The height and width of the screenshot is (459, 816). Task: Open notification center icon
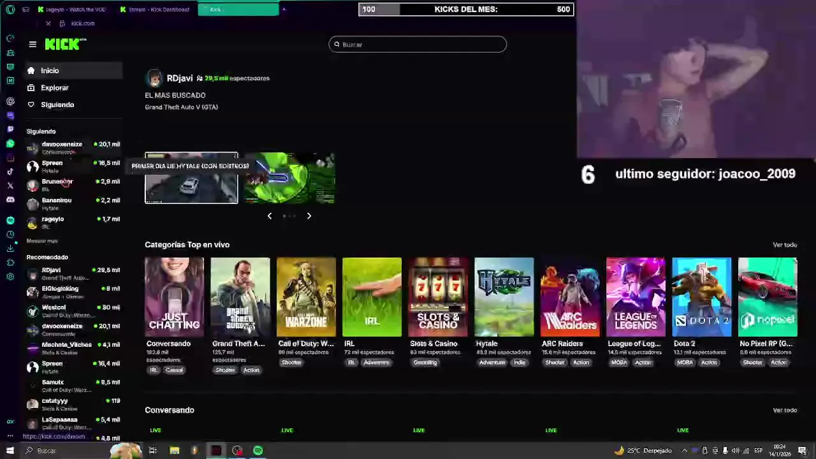click(x=802, y=451)
